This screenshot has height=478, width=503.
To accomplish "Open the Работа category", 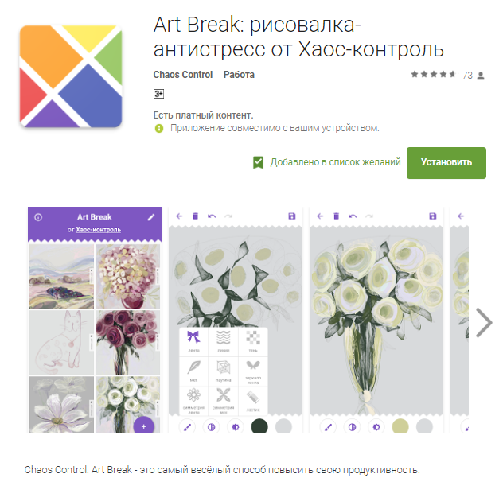I will 239,75.
